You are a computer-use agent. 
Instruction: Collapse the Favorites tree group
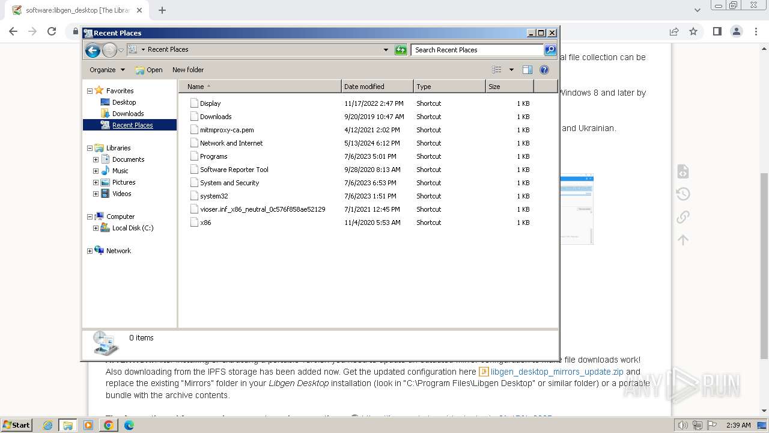90,91
